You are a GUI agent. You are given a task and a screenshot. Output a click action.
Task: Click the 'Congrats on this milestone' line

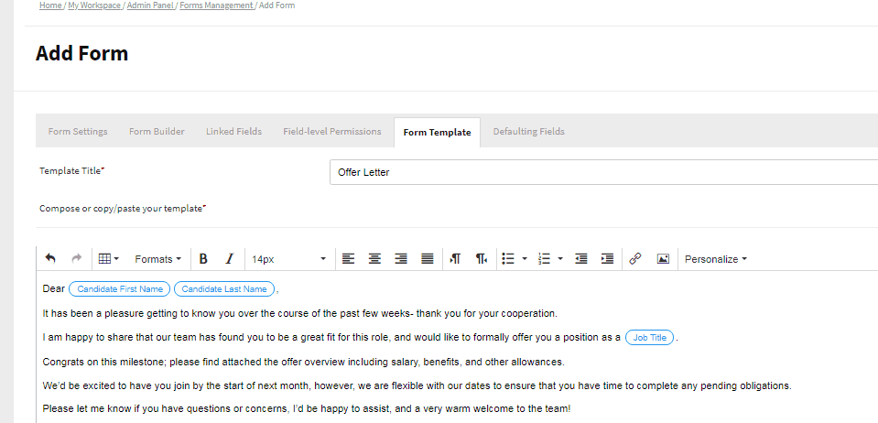[x=303, y=362]
